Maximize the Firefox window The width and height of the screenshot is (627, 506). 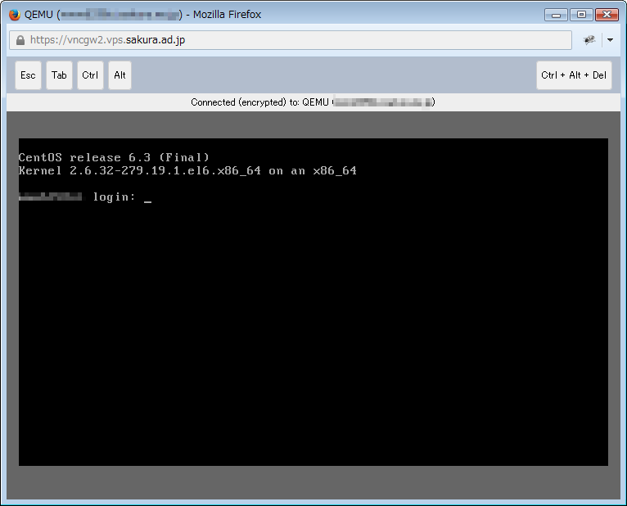581,15
